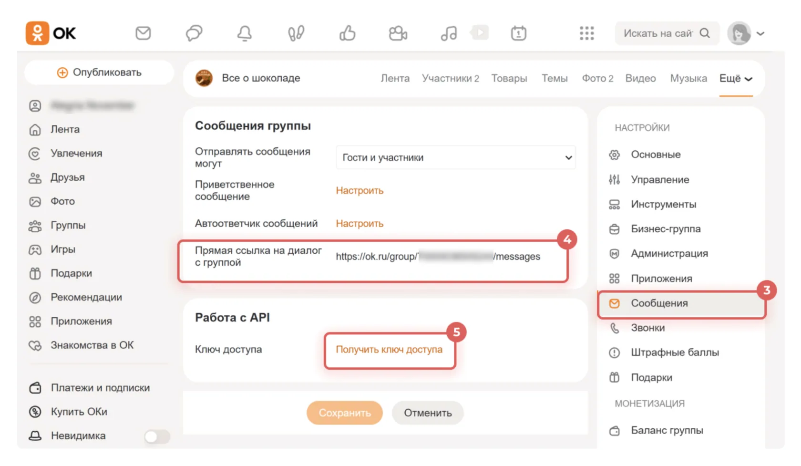Click the Опубликовать button
Viewport: 801px width, 466px height.
click(x=99, y=72)
